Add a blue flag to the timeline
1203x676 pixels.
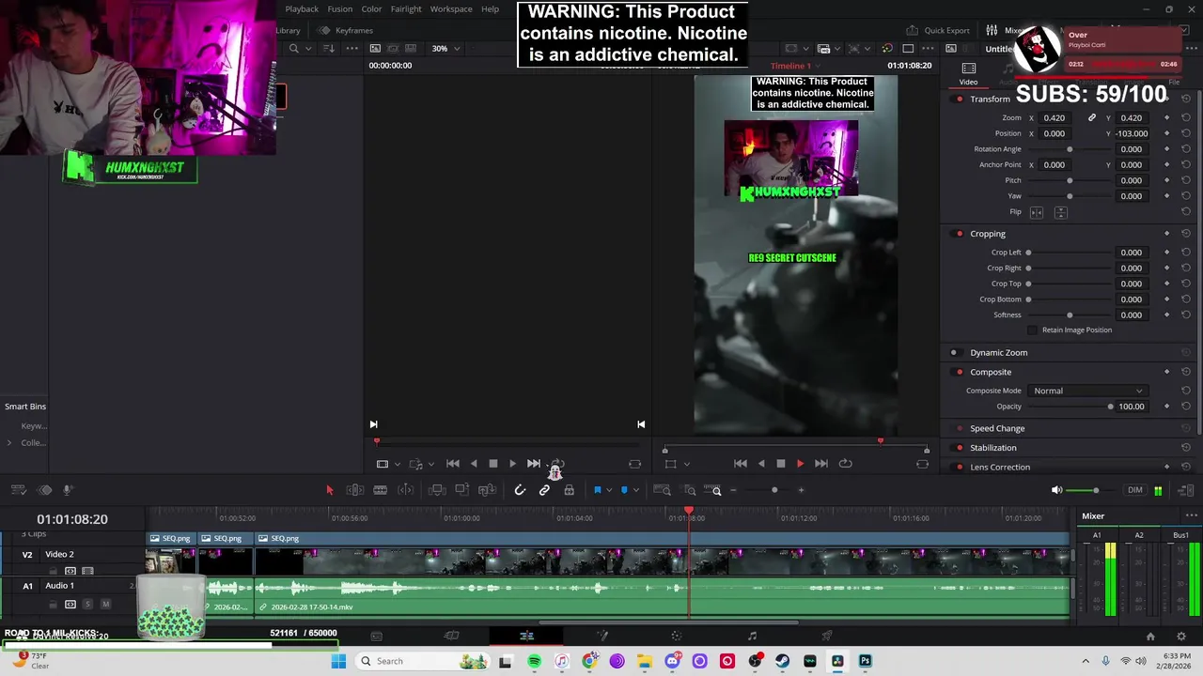click(x=597, y=490)
